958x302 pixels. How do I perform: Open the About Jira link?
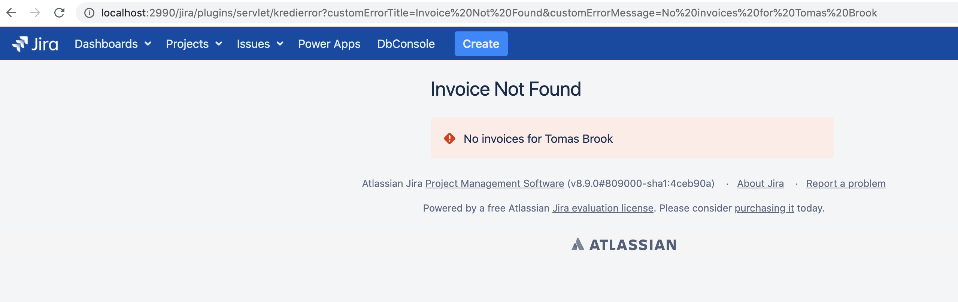click(x=760, y=184)
